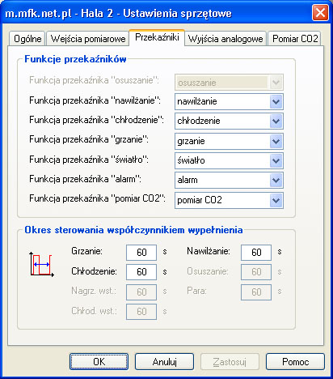Screen dimensions: 333x379
Task: Open help with the Pomoc button
Action: tap(295, 361)
